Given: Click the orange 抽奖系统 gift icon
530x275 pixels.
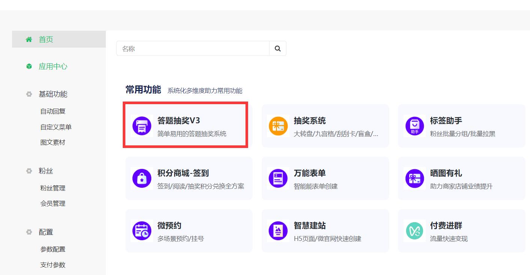Looking at the screenshot, I should point(278,126).
